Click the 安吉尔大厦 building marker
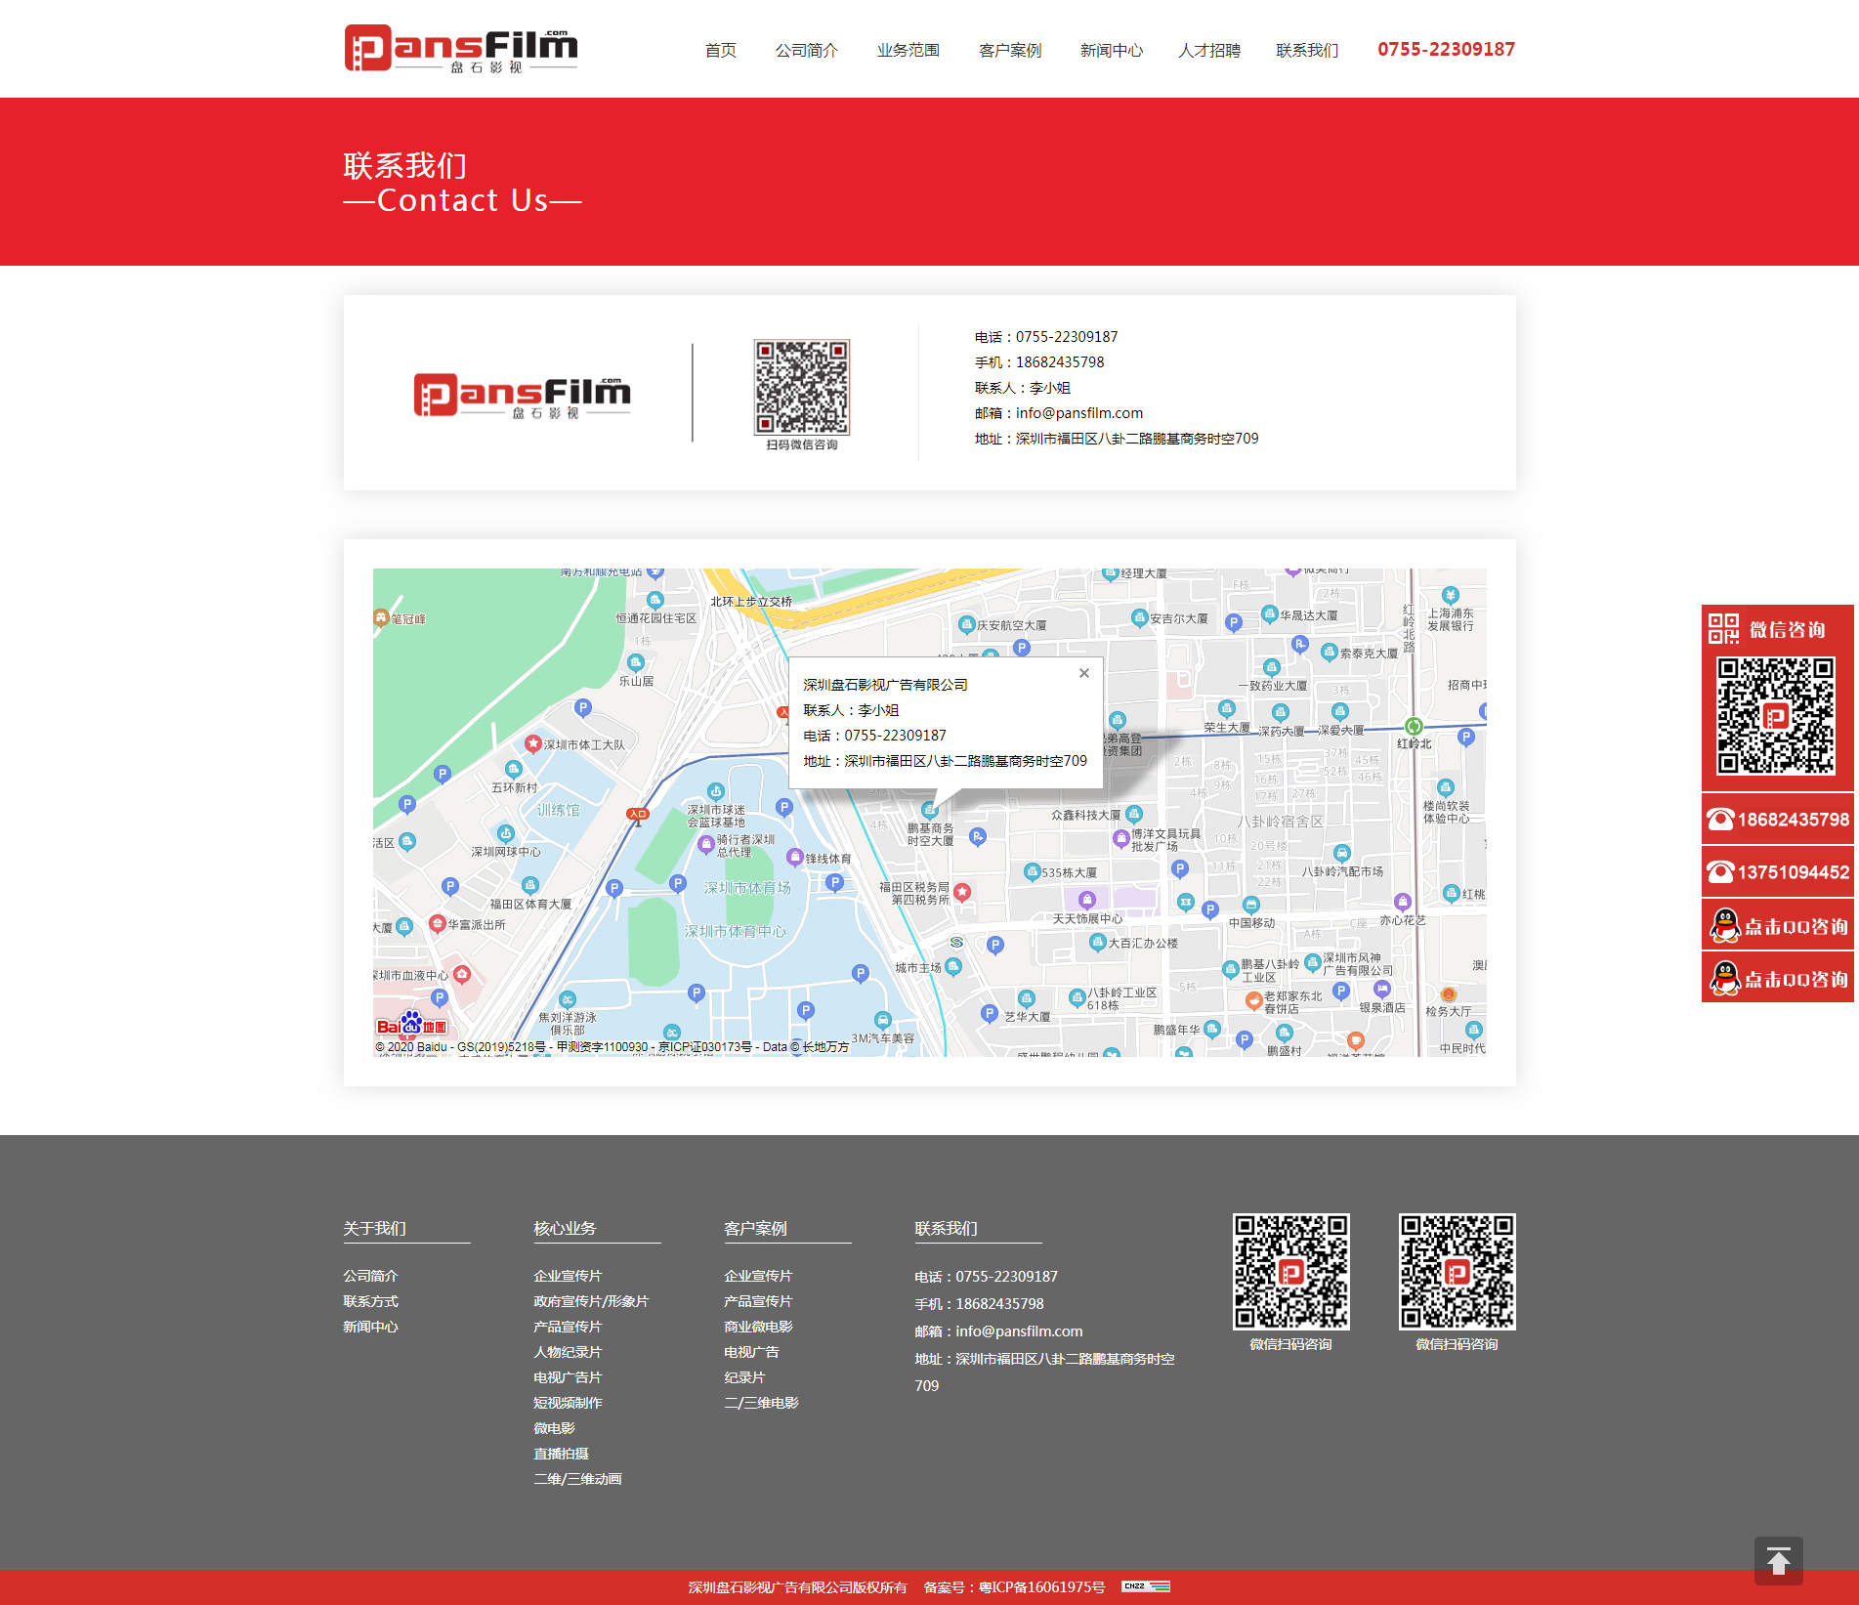The width and height of the screenshot is (1859, 1605). 1139,617
